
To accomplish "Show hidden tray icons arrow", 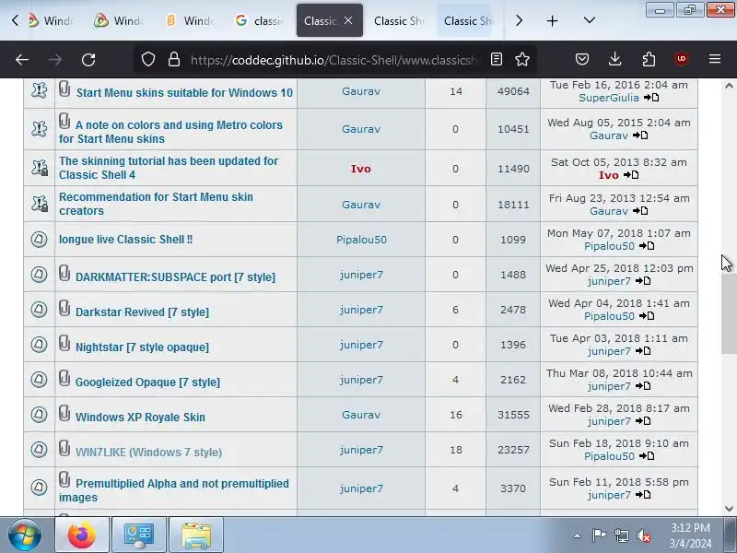I will click(x=578, y=535).
